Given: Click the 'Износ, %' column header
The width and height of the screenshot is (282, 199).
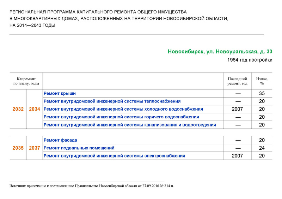Looking at the screenshot, I should click(x=262, y=81).
